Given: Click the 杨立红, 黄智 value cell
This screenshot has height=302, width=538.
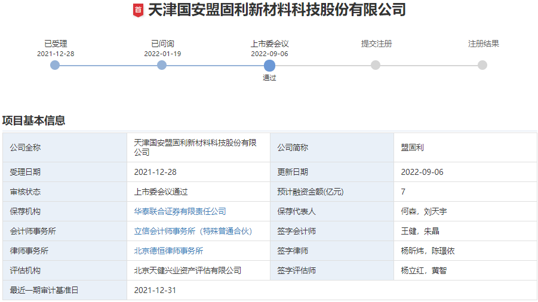Looking at the screenshot, I should (x=466, y=270).
